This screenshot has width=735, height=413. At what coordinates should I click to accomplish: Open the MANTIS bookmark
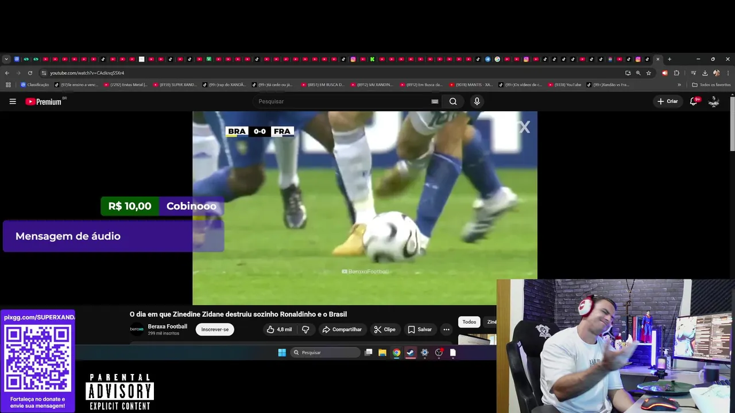471,85
